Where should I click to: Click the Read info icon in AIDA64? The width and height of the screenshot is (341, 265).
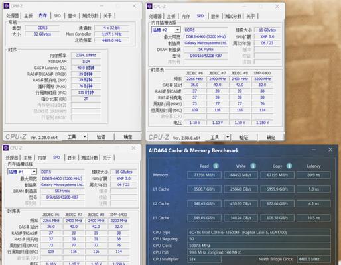point(216,166)
